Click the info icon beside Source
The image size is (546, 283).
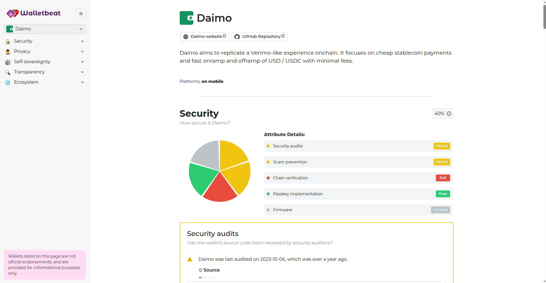point(201,270)
